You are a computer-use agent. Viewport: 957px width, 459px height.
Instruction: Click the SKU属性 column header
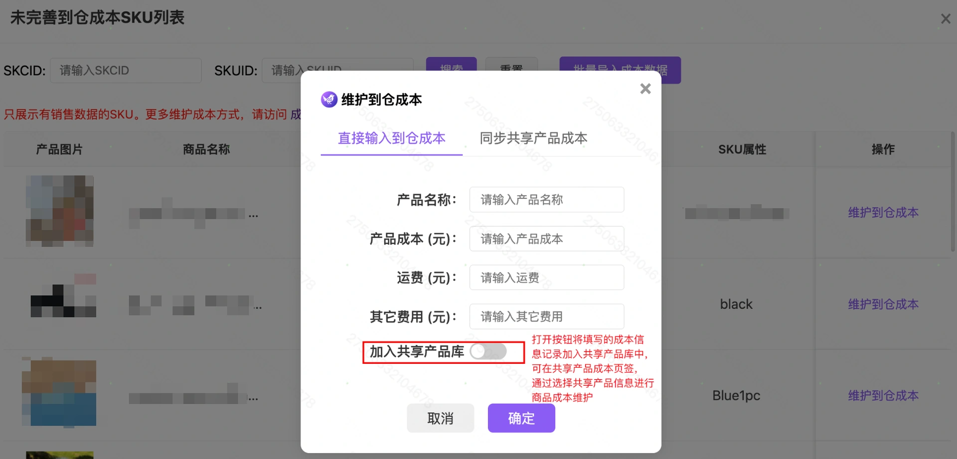[x=742, y=149]
